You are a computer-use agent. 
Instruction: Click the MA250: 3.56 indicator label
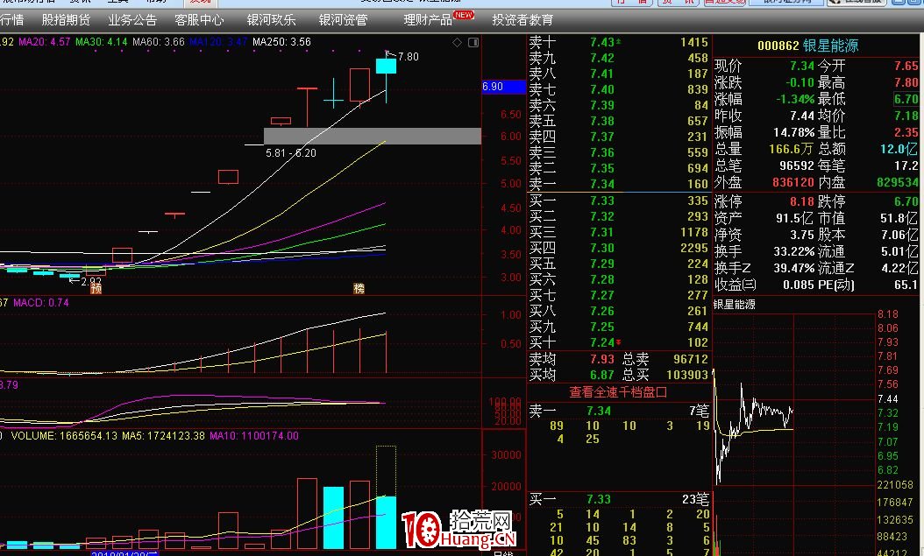(281, 42)
